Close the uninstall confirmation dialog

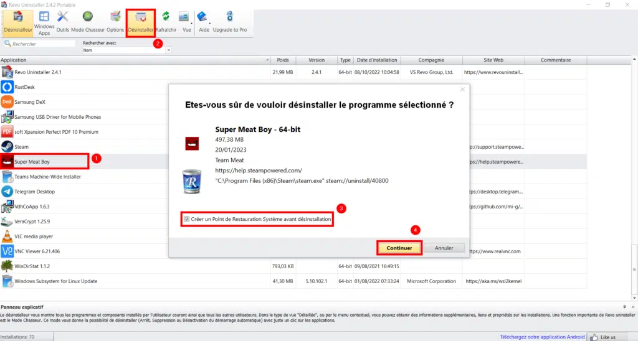coord(462,90)
